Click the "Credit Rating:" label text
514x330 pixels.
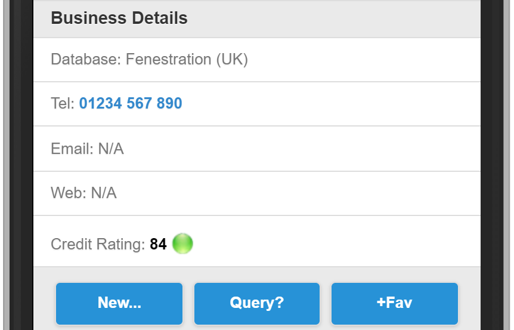click(x=98, y=244)
